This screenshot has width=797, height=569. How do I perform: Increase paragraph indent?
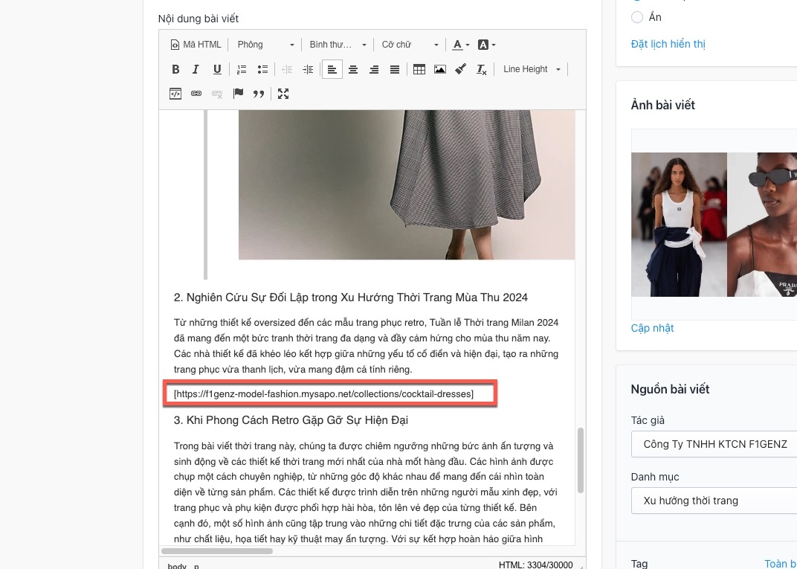tap(308, 69)
